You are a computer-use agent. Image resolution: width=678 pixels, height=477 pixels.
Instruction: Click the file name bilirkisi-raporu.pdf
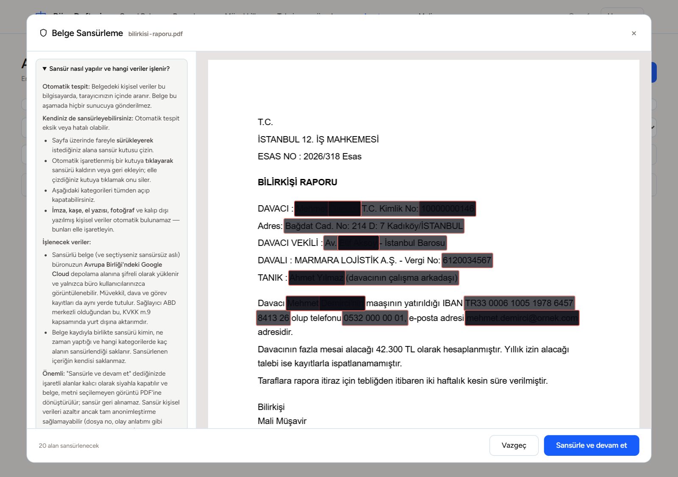point(156,34)
